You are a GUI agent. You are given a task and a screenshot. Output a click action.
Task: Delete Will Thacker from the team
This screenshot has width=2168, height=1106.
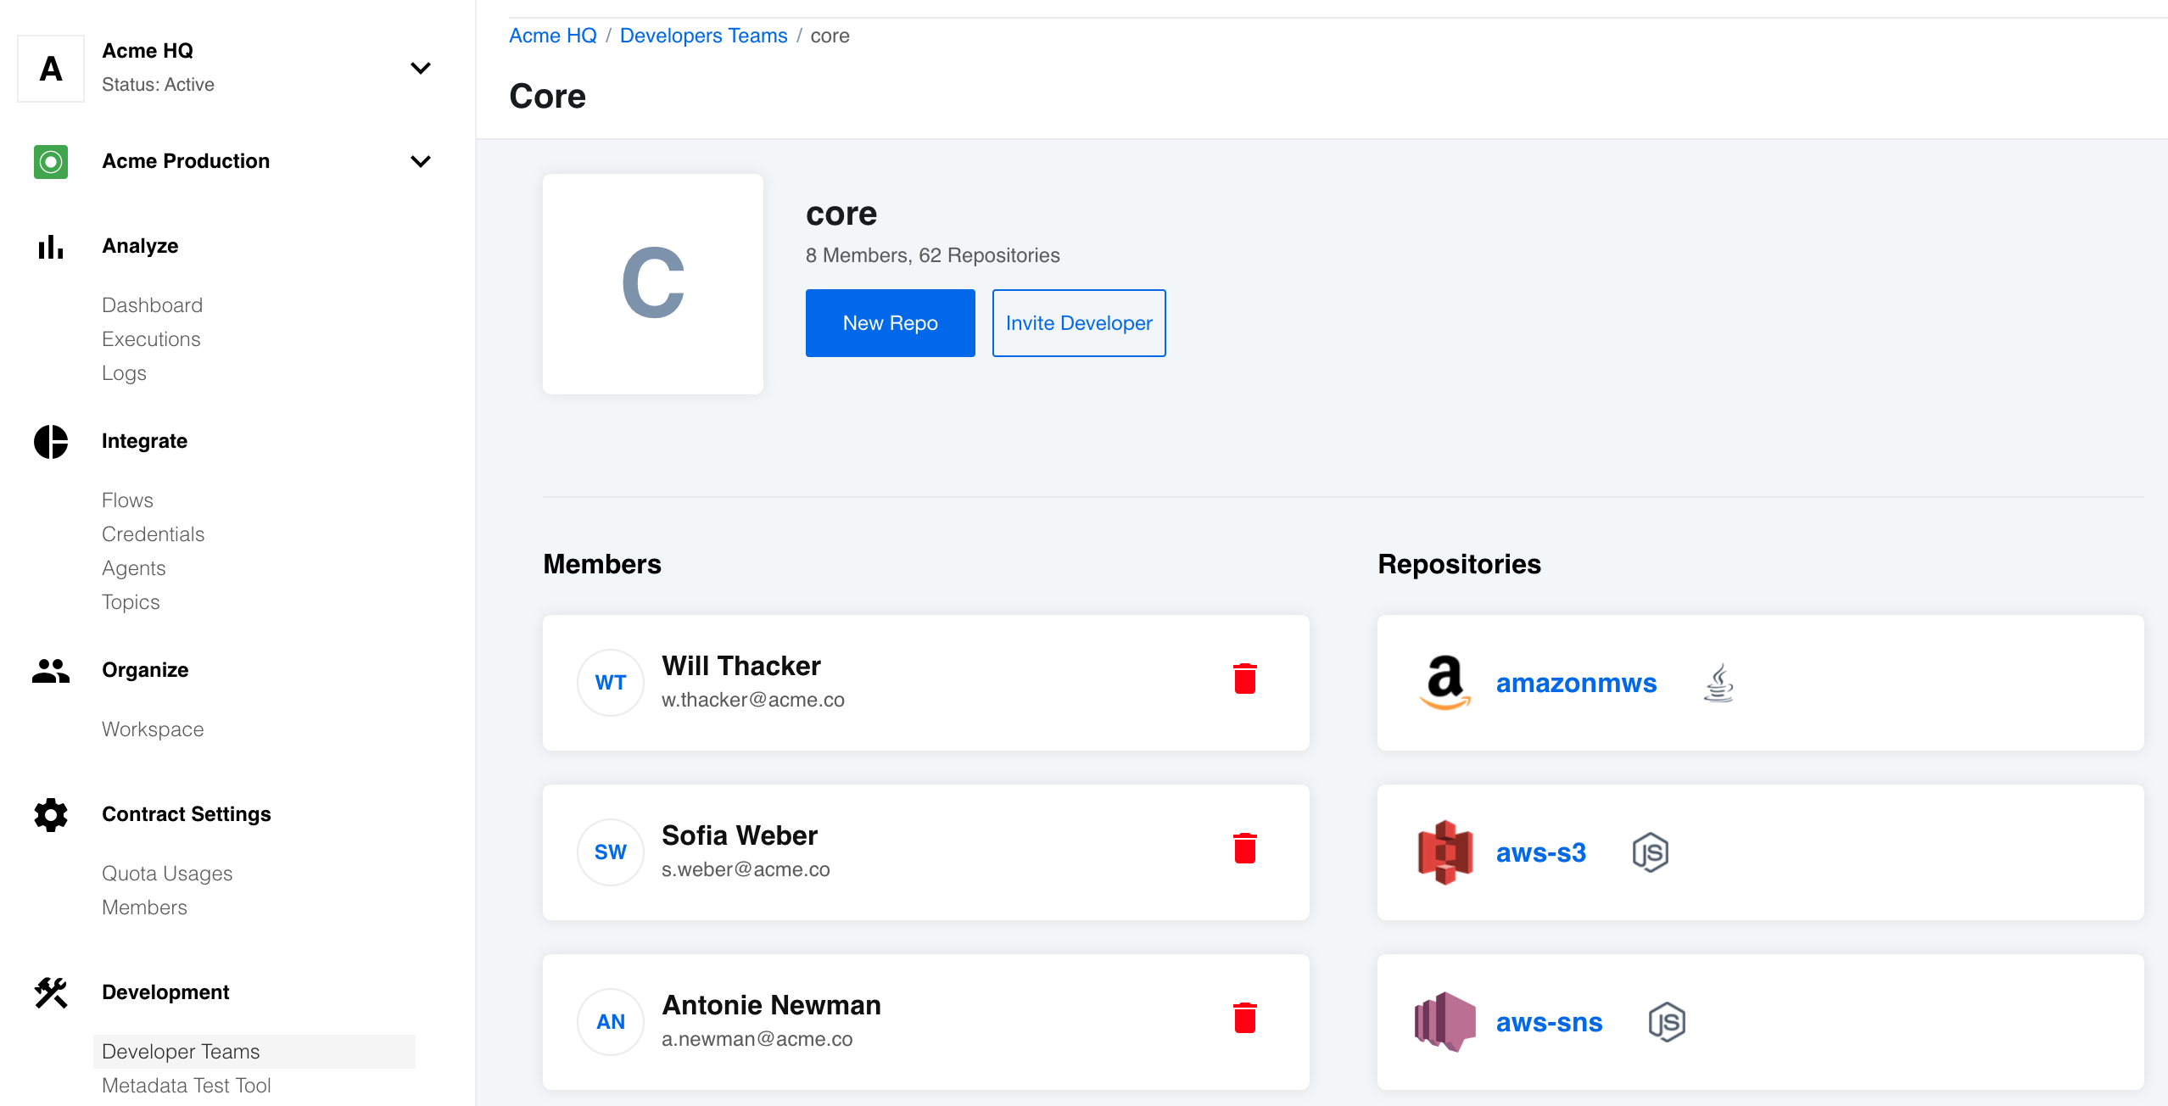click(x=1244, y=680)
